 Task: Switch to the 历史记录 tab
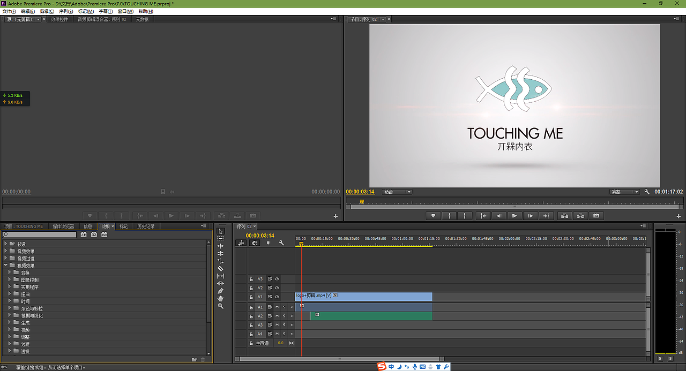pos(146,226)
